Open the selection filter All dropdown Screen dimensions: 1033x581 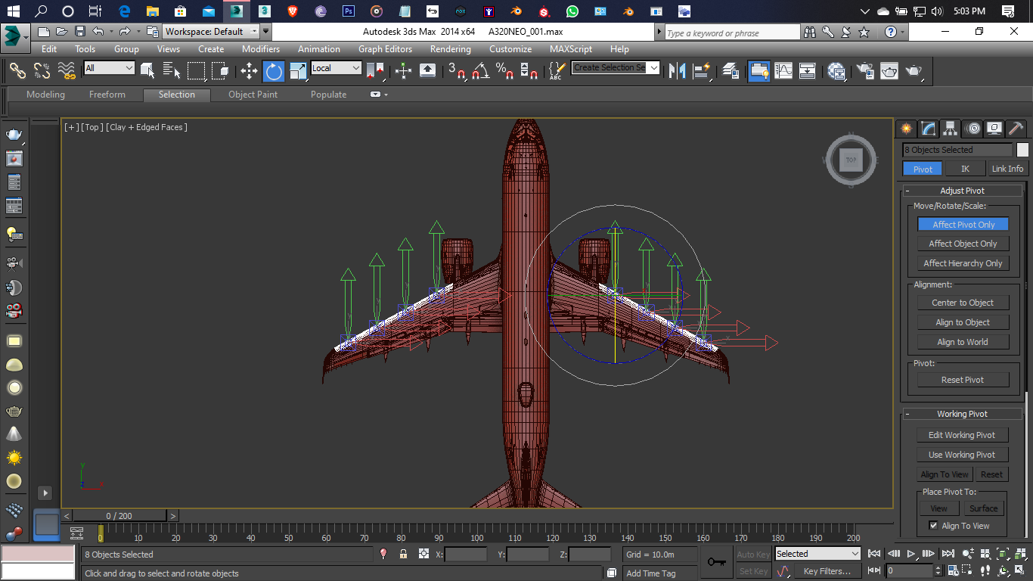pyautogui.click(x=110, y=68)
